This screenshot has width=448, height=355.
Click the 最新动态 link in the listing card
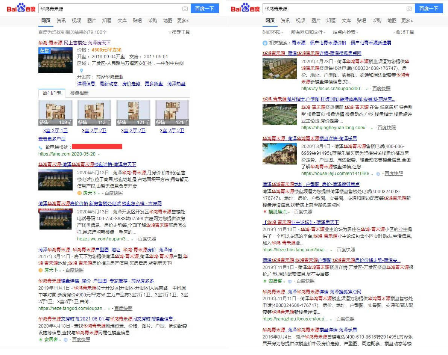coord(109,84)
